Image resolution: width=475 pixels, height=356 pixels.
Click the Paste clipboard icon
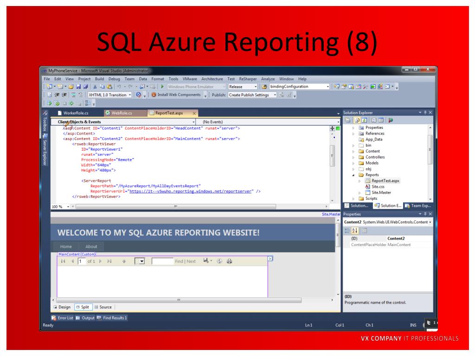coord(109,87)
